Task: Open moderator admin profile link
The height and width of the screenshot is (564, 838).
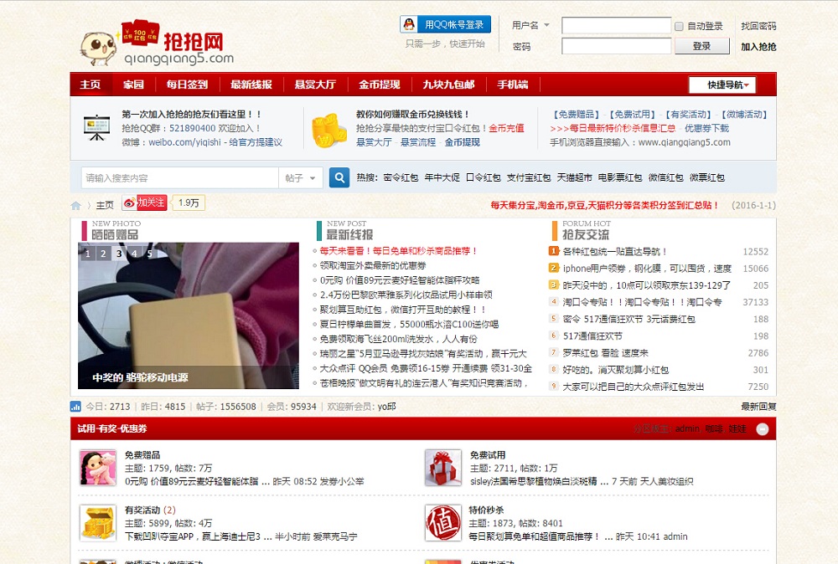Action: 687,429
